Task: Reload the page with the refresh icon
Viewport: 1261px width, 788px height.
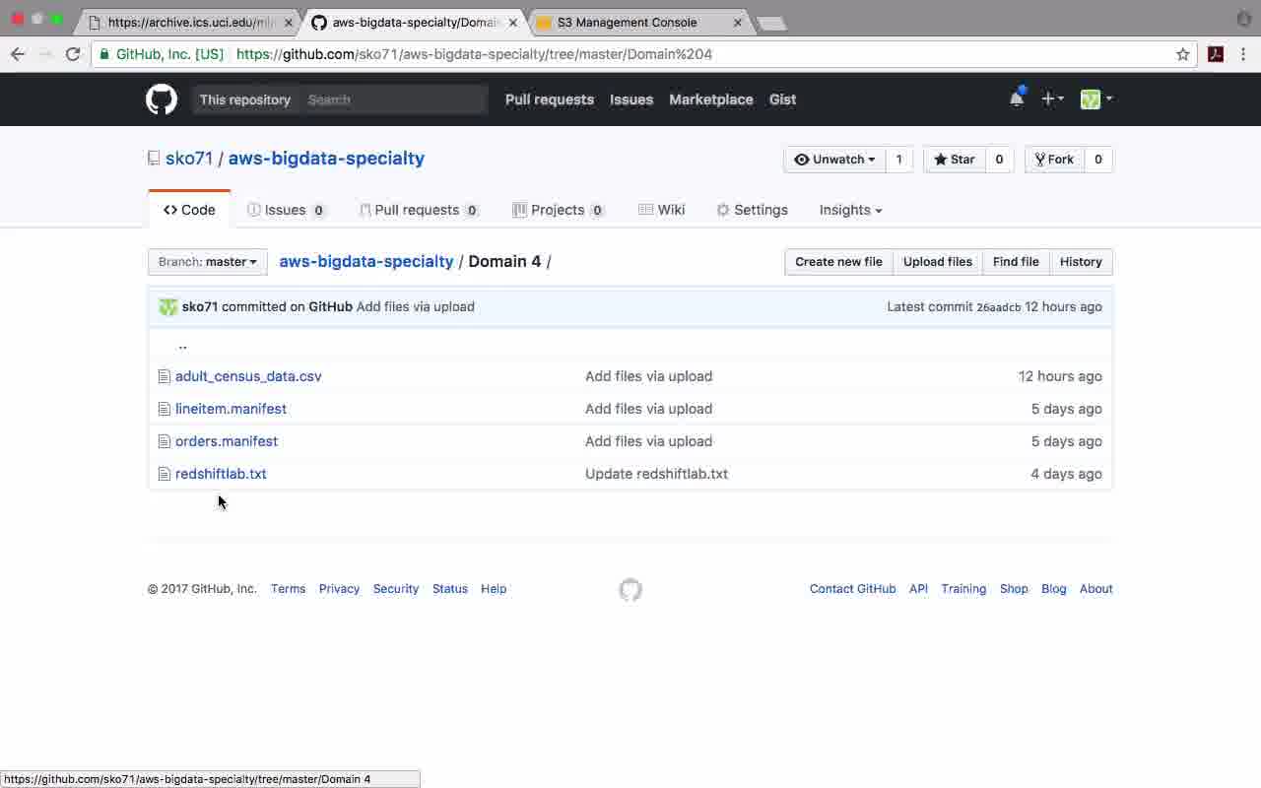Action: click(x=73, y=54)
